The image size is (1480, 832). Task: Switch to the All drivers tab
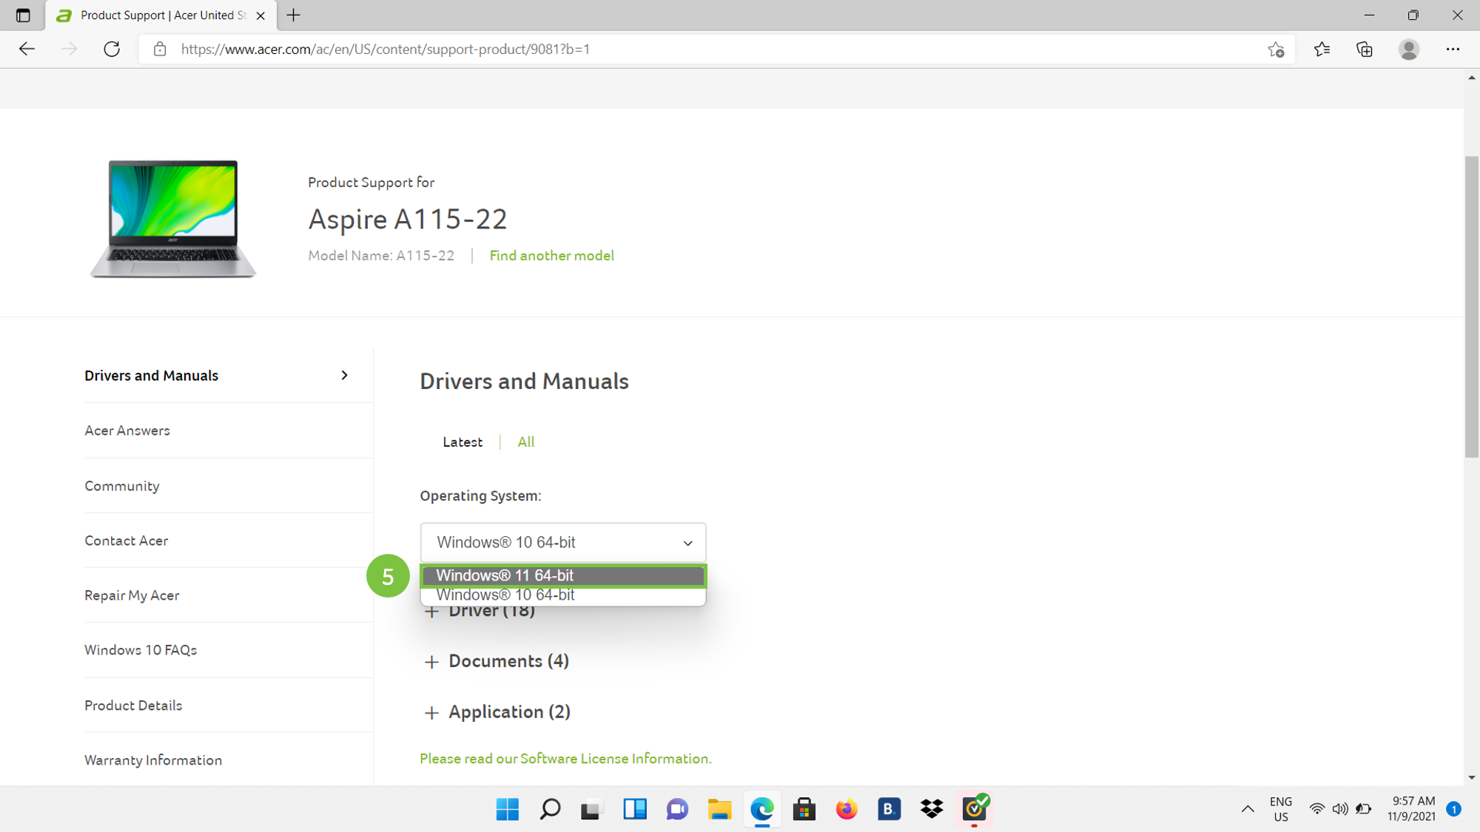525,442
